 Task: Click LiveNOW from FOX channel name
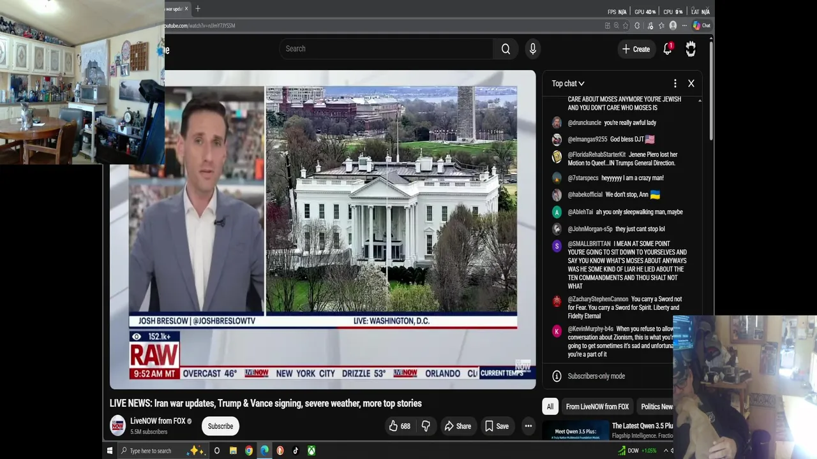pos(158,421)
